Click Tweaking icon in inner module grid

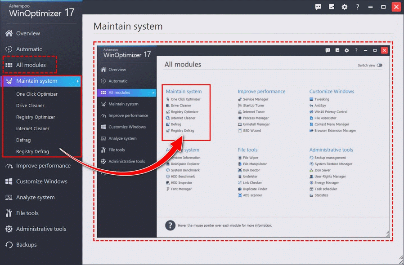311,99
